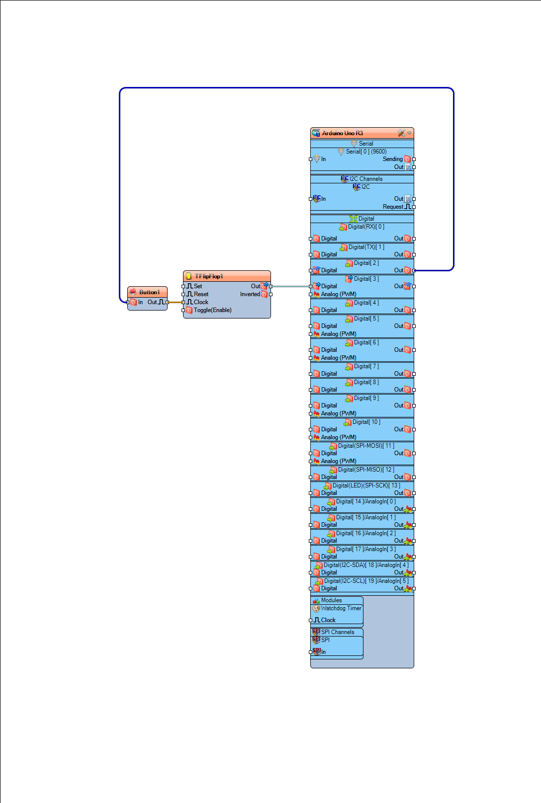This screenshot has height=803, width=541.
Task: Select the Digital(LED)(SPI-SCK)[ 13 ] label
Action: [366, 485]
